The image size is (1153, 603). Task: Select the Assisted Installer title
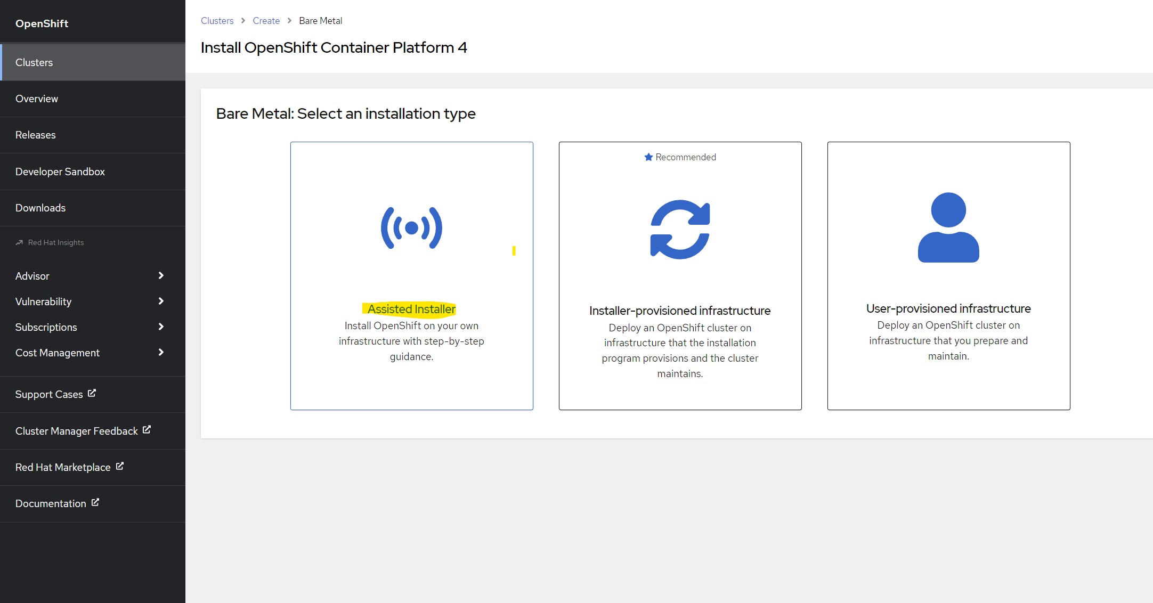411,309
